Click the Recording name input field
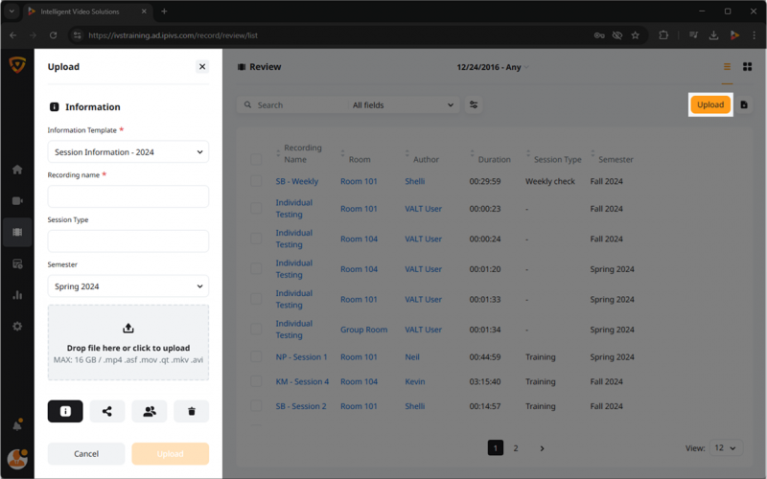The width and height of the screenshot is (767, 479). [x=128, y=196]
